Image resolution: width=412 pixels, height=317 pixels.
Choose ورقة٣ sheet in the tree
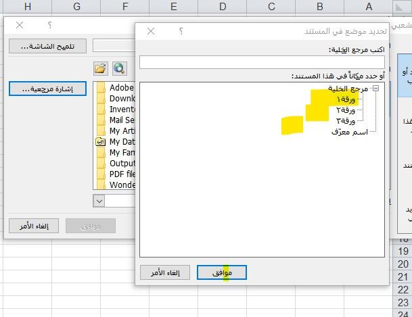[345, 121]
